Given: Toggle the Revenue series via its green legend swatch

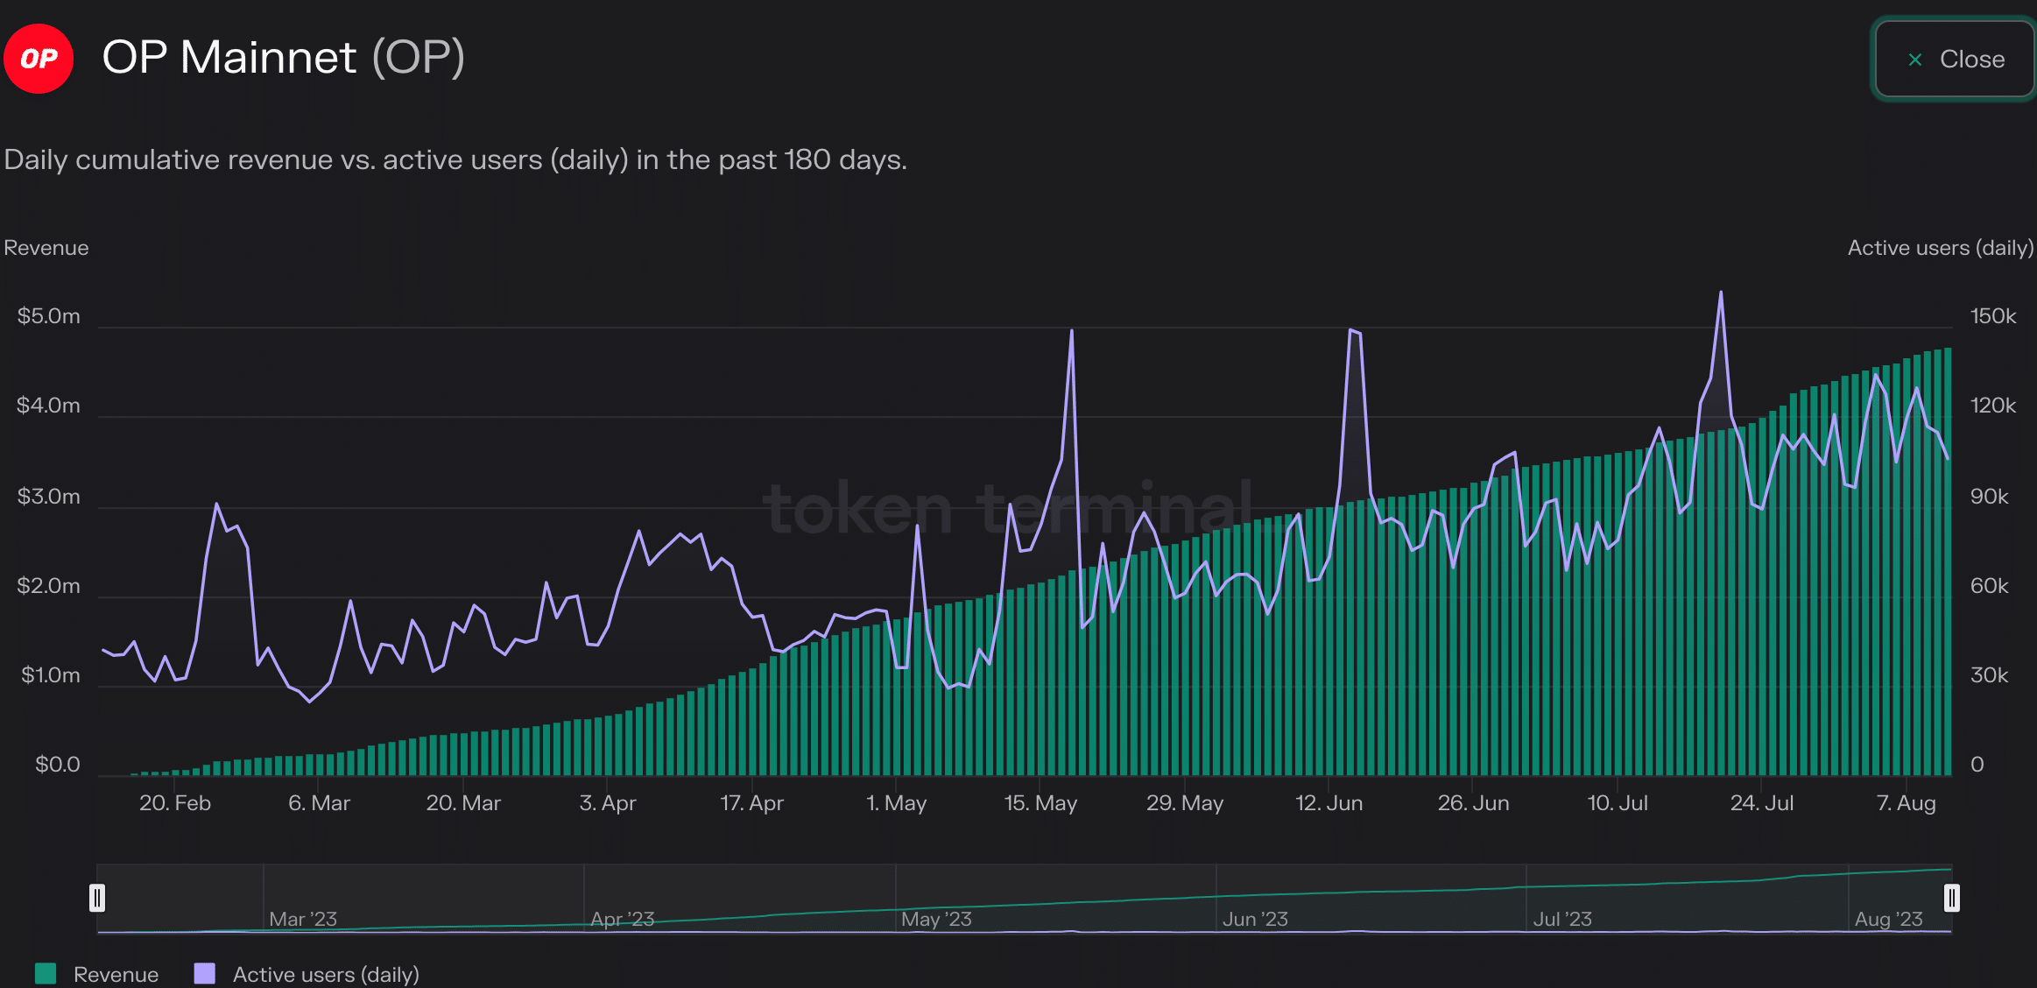Looking at the screenshot, I should coord(46,973).
